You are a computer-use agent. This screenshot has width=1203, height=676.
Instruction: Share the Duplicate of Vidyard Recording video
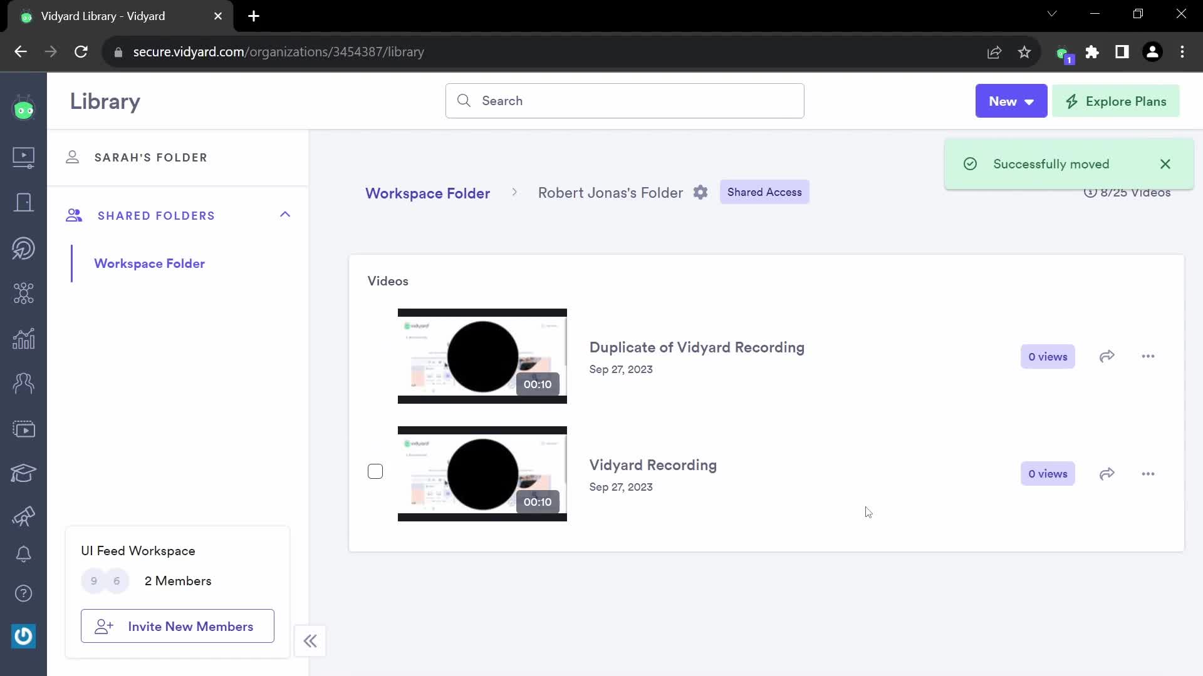[1107, 356]
